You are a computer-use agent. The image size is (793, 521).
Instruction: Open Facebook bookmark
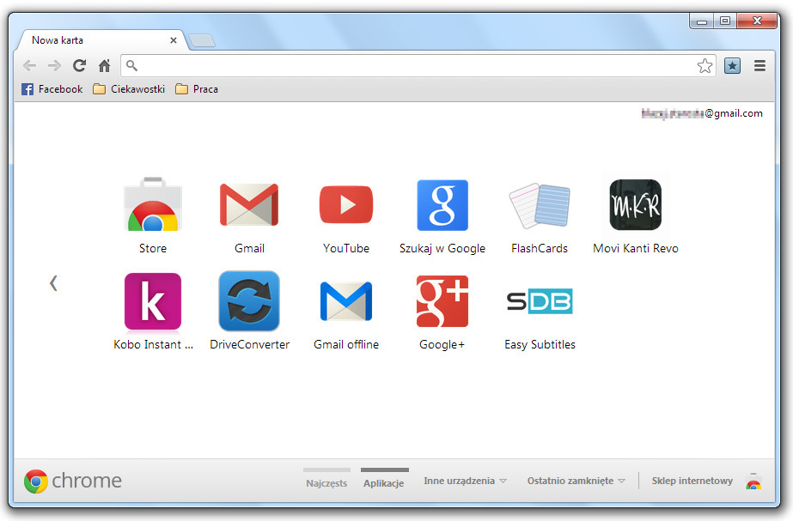(52, 89)
